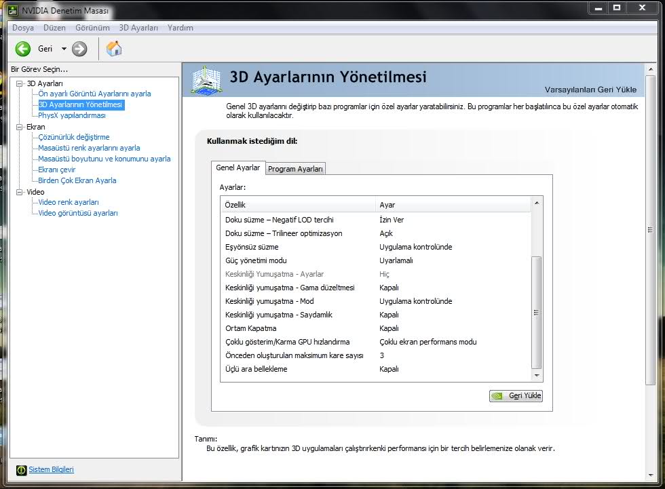Click the Ayar column header
The width and height of the screenshot is (665, 489).
coord(453,205)
